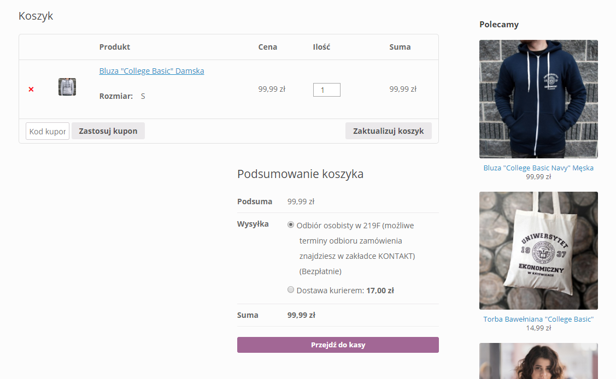
Task: Click the Koszyk page heading
Action: tap(36, 16)
